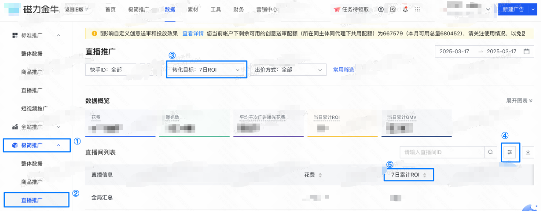Image resolution: width=541 pixels, height=213 pixels.
Task: Open the 出价方式: 全部 dropdown
Action: point(288,69)
